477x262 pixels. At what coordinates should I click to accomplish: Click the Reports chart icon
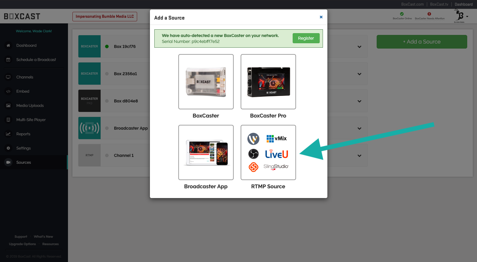[x=8, y=134]
